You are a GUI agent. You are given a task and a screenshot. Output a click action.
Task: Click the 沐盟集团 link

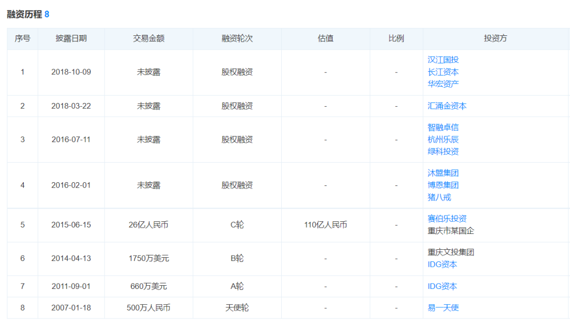[443, 173]
